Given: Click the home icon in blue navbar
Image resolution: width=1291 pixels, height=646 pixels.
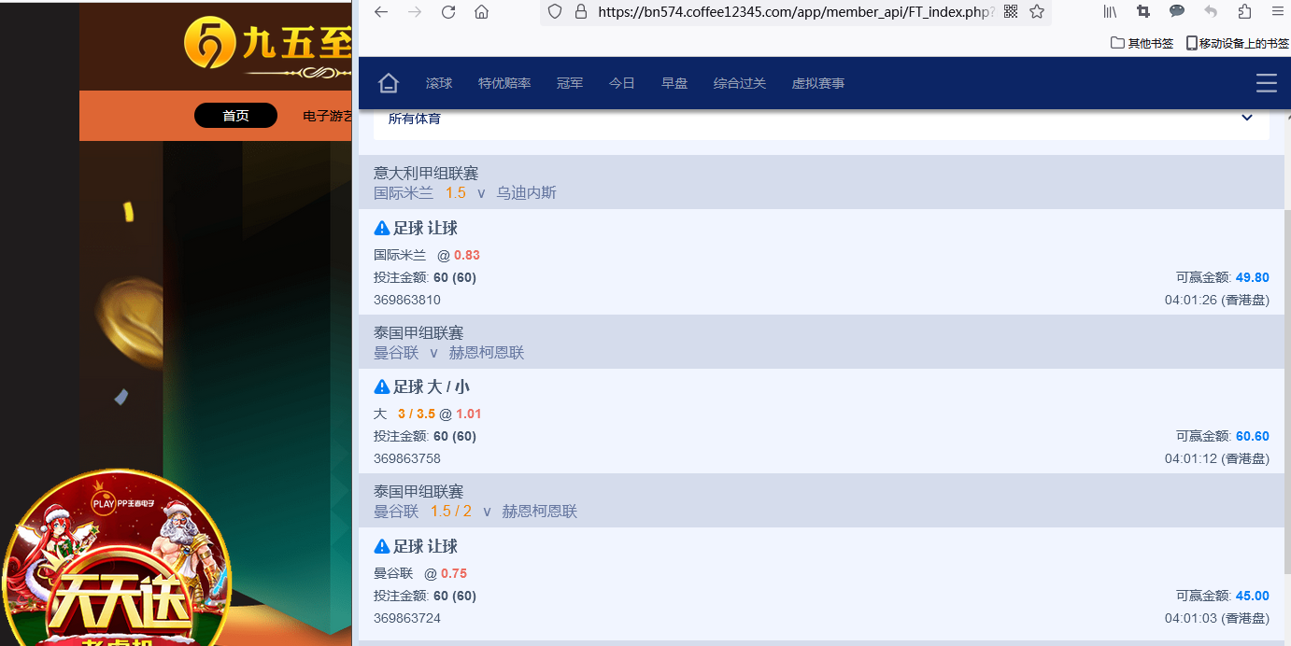Looking at the screenshot, I should click(x=389, y=83).
